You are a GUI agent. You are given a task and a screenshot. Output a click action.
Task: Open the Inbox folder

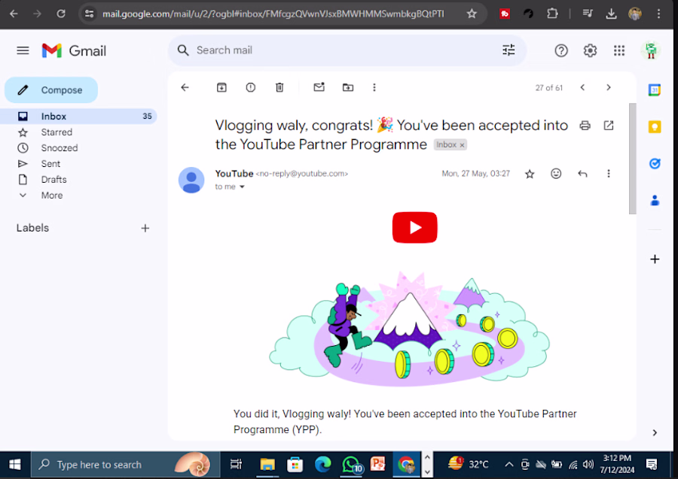click(78, 116)
